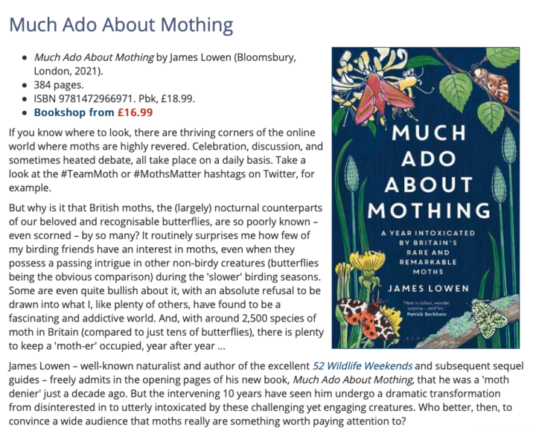This screenshot has width=533, height=431.
Task: Open the Bookshop from £16.99 link
Action: 94,112
